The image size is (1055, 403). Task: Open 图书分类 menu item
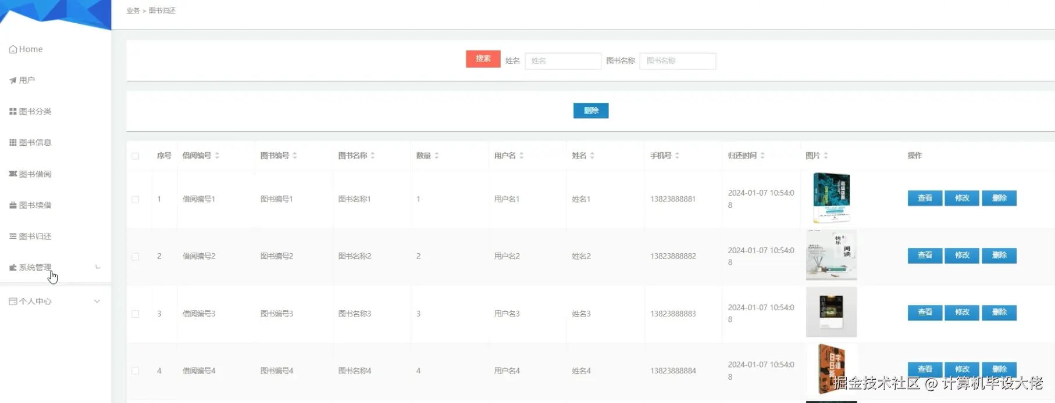(35, 111)
